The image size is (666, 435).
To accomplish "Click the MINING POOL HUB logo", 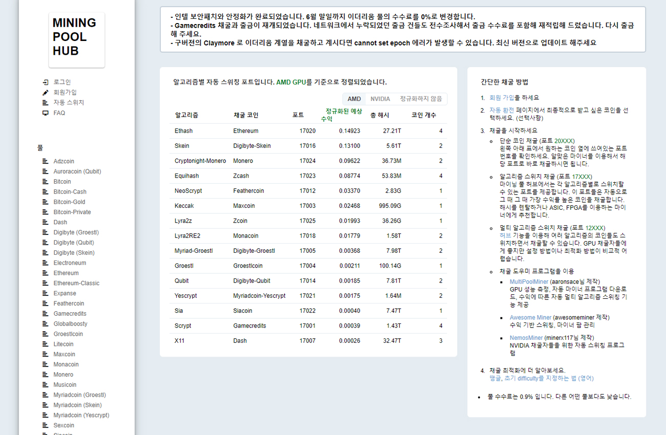I will [76, 39].
